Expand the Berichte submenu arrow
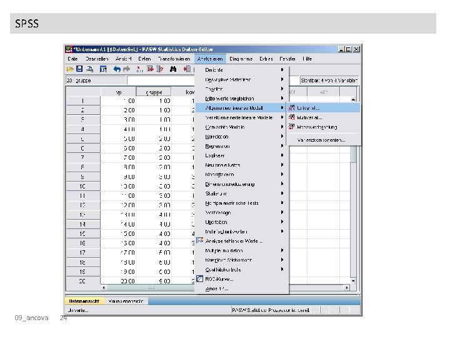The image size is (450, 337). point(282,70)
